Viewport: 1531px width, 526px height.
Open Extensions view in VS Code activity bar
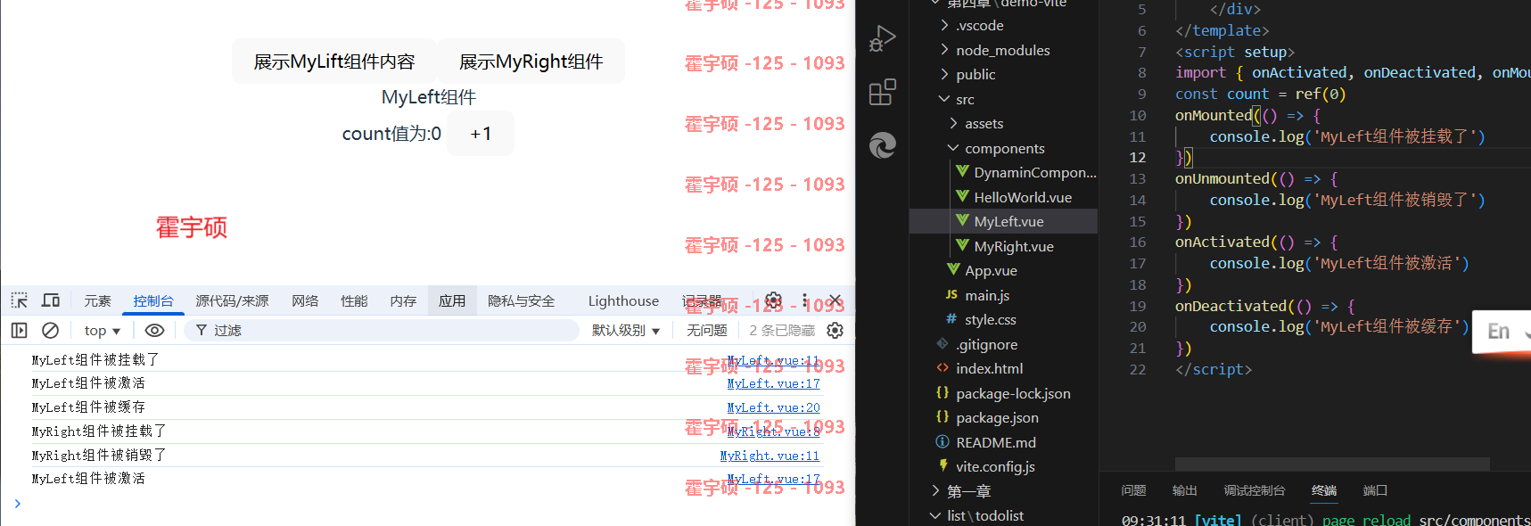[x=882, y=92]
